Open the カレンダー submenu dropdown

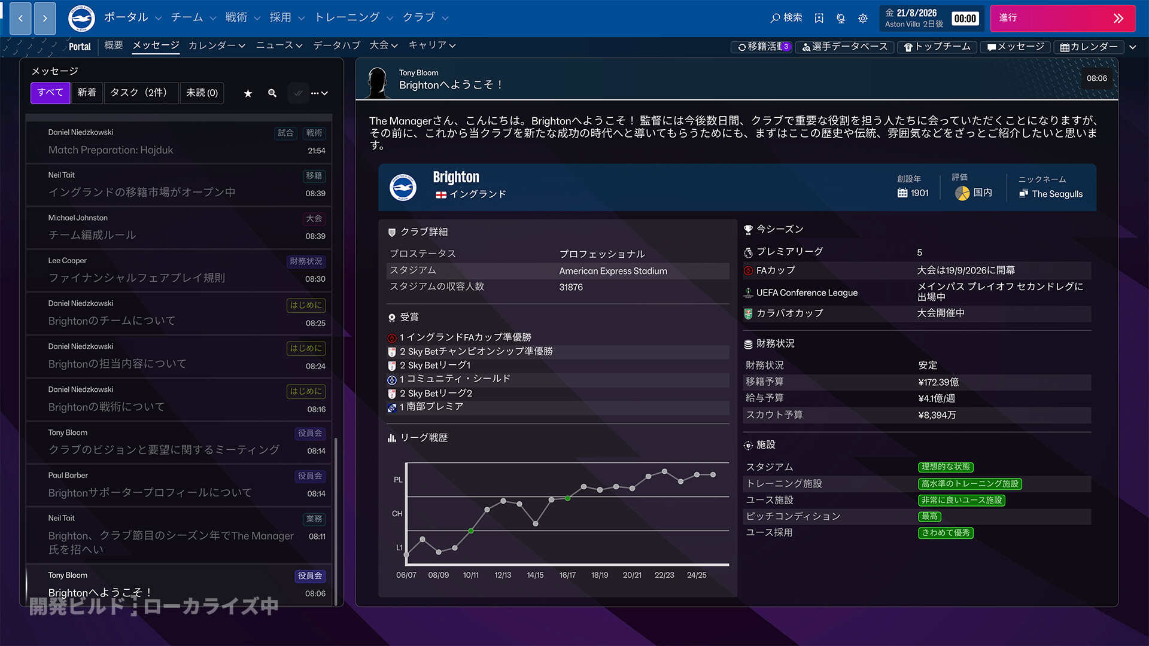pos(217,45)
